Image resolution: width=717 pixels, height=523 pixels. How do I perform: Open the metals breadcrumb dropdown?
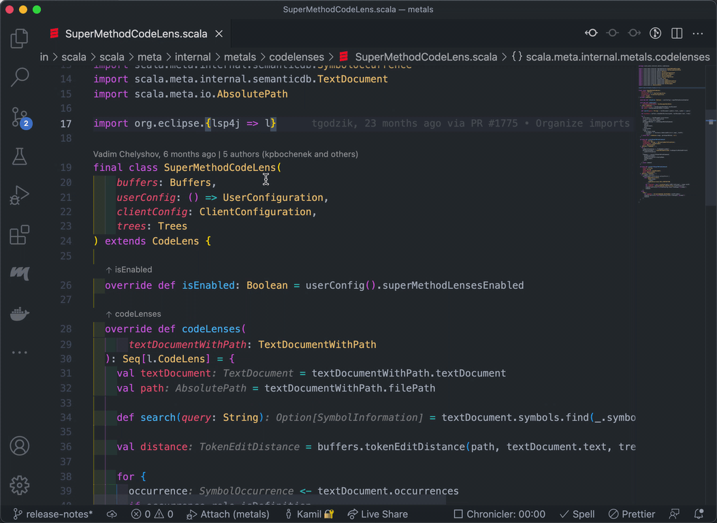pyautogui.click(x=240, y=57)
